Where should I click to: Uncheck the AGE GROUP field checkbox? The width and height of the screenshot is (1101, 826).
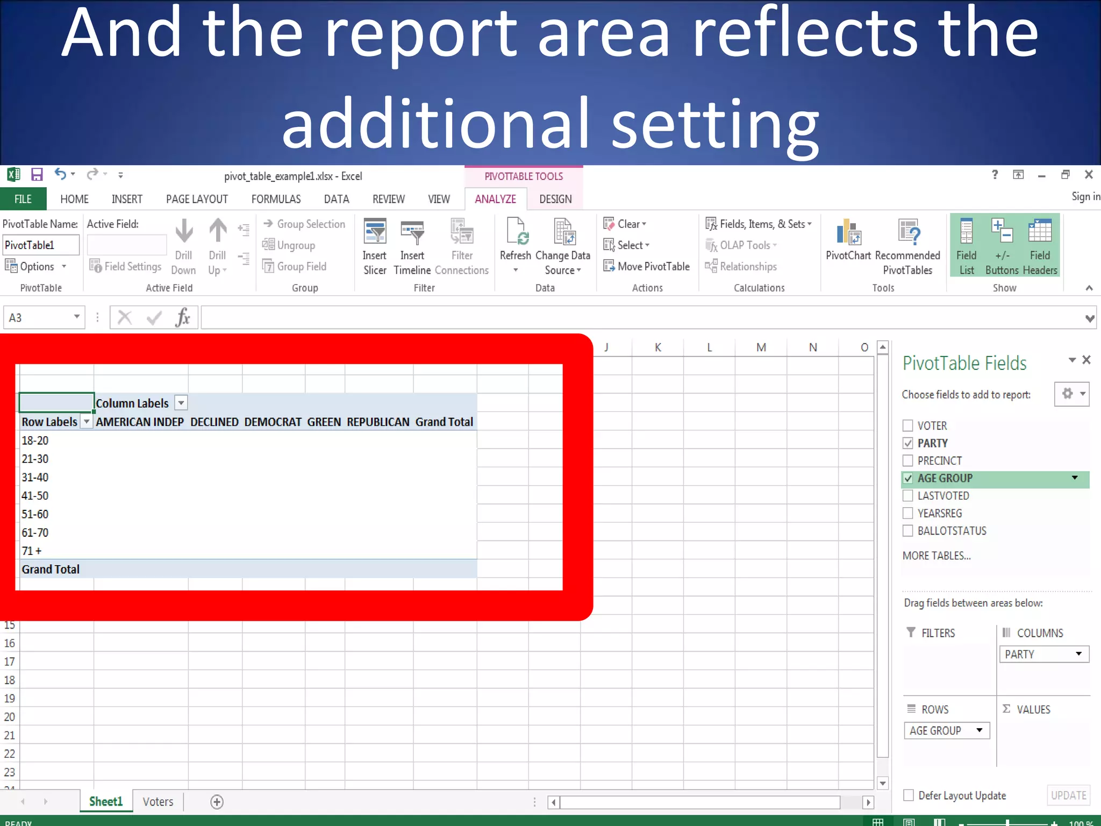908,478
